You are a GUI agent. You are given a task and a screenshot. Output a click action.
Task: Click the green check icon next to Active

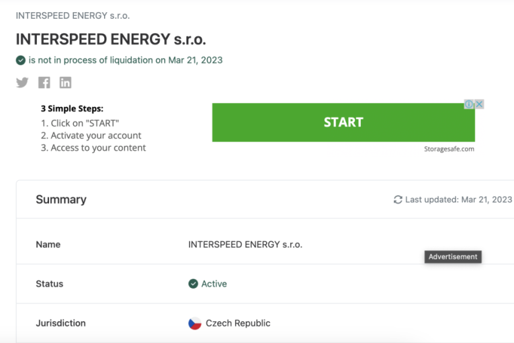coord(194,284)
